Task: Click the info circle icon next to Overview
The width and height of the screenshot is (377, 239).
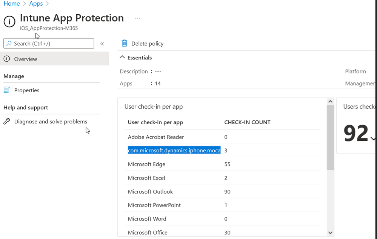Action: click(8, 59)
